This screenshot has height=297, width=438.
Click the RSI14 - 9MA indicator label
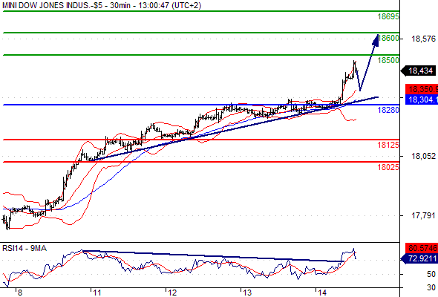(24, 248)
